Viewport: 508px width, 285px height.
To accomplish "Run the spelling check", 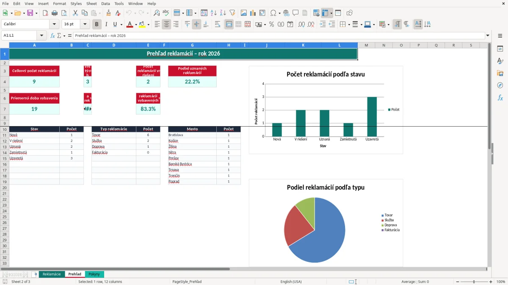I will click(166, 13).
